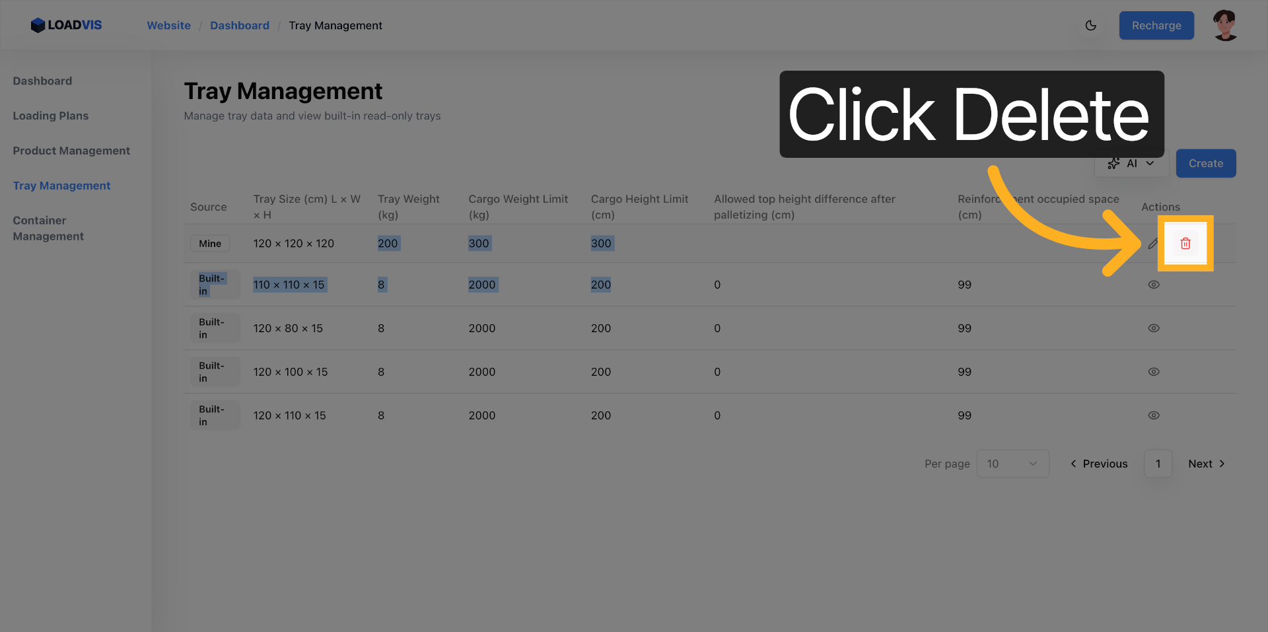This screenshot has width=1268, height=632.
Task: Open the Per page dropdown
Action: point(1012,464)
